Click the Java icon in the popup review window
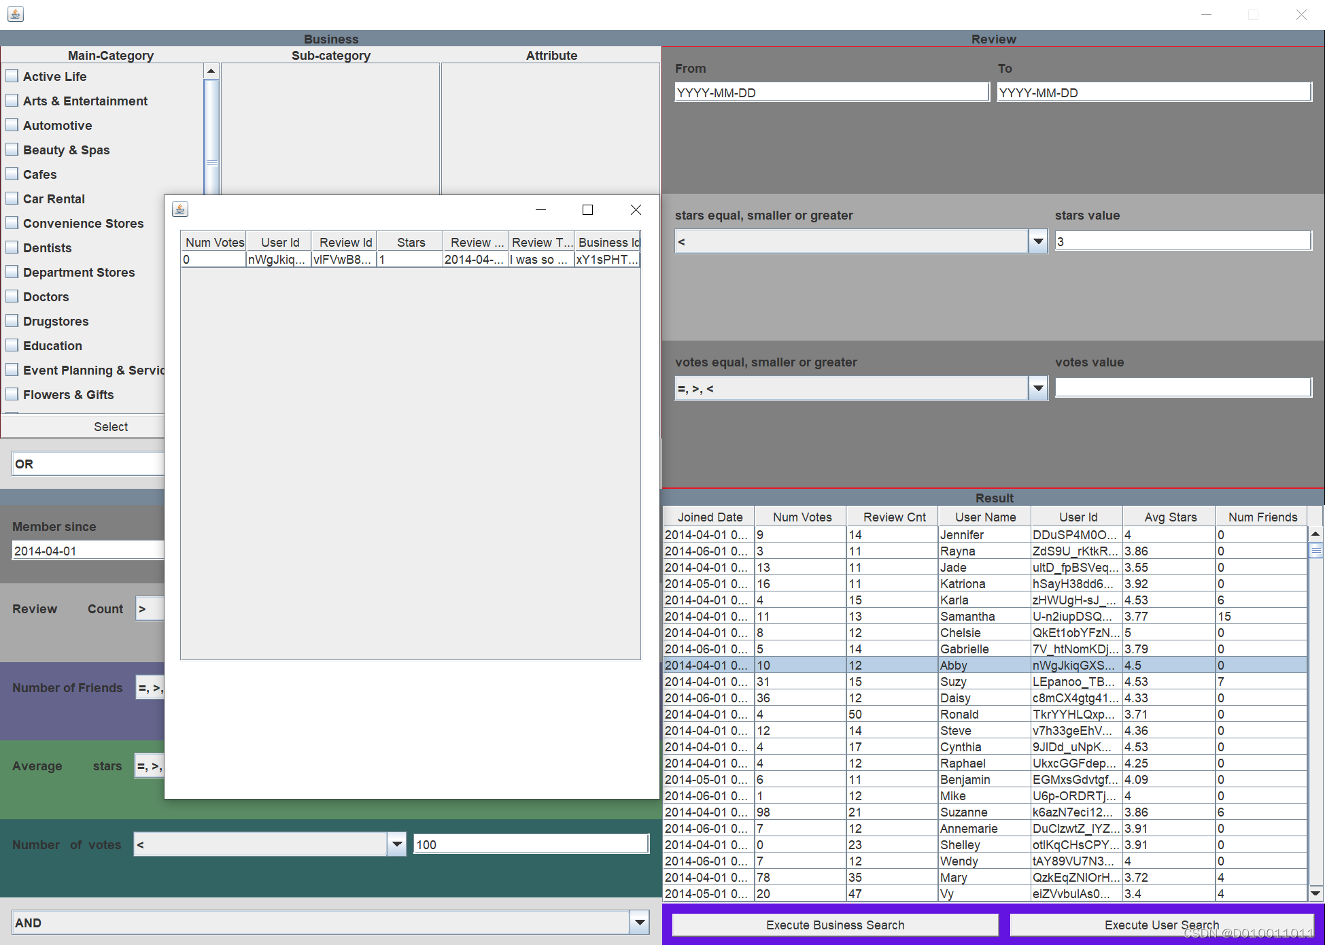 tap(179, 209)
